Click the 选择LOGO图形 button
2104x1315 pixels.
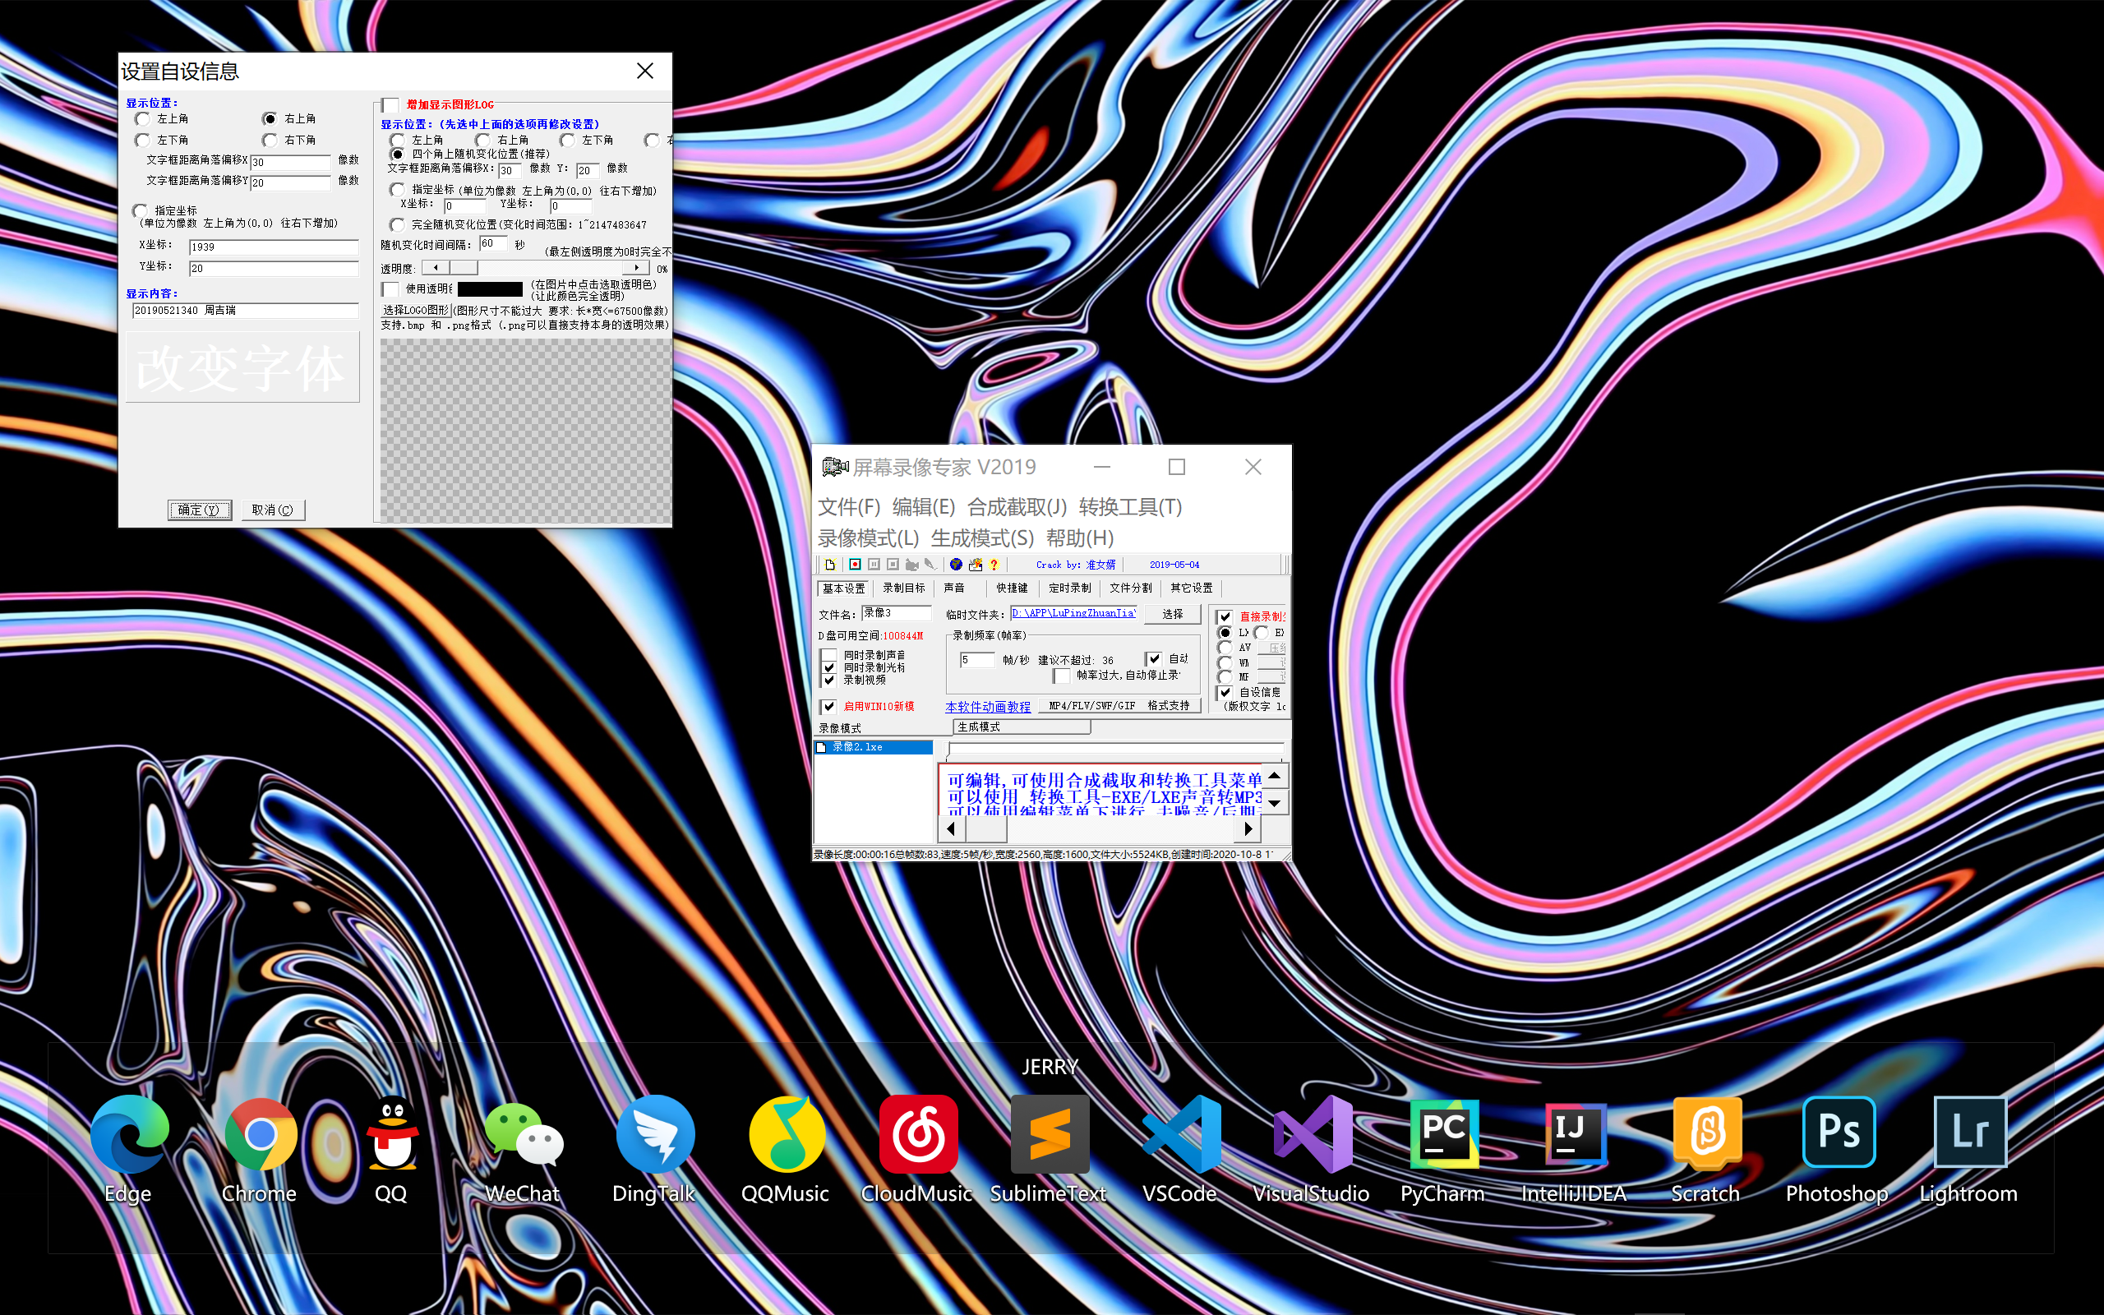(416, 311)
